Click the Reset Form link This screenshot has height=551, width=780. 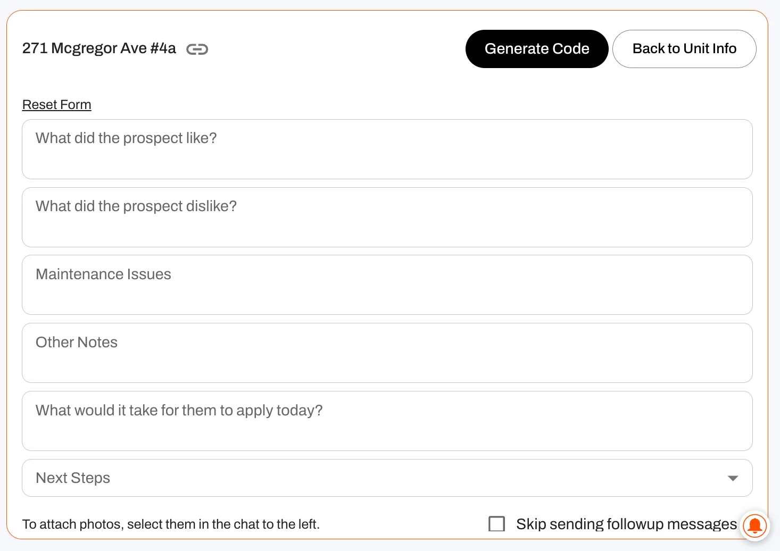click(x=56, y=104)
